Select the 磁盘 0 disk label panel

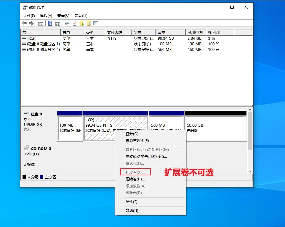coord(39,126)
